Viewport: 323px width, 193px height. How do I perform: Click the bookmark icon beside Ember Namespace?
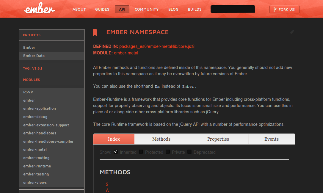tap(95, 32)
